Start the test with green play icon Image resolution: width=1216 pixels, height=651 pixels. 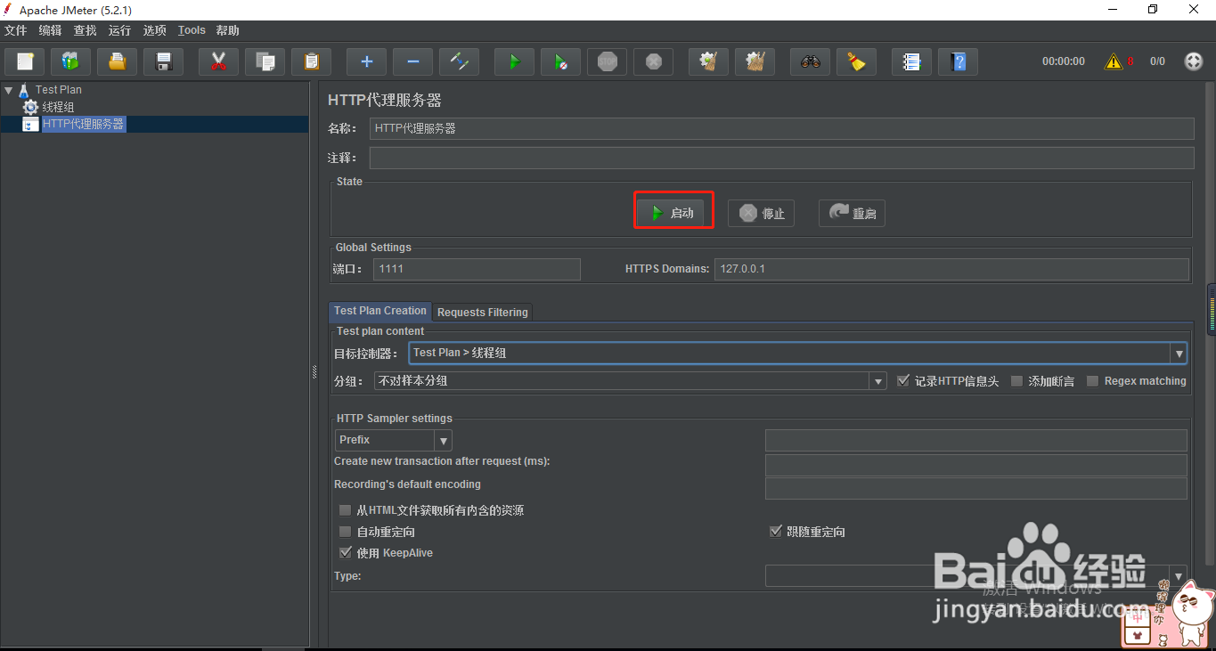click(x=514, y=61)
